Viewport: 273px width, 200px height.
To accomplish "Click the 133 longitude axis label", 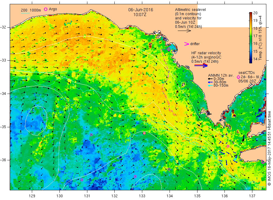I will click(142, 196).
